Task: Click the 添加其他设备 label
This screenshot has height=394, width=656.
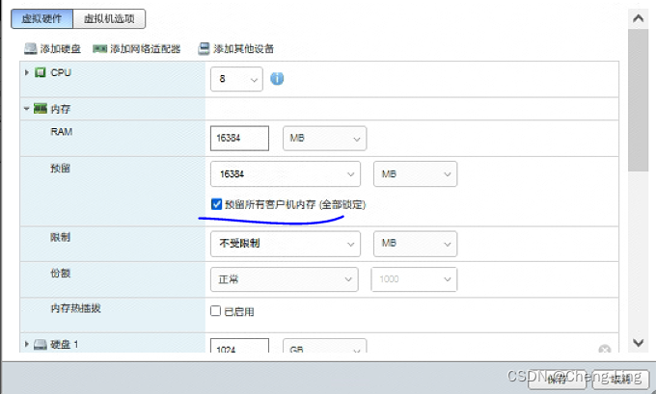Action: click(243, 49)
